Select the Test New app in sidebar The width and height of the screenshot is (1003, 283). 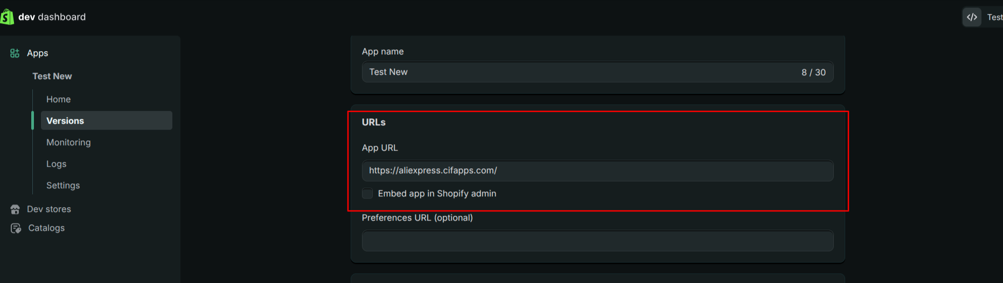click(52, 76)
